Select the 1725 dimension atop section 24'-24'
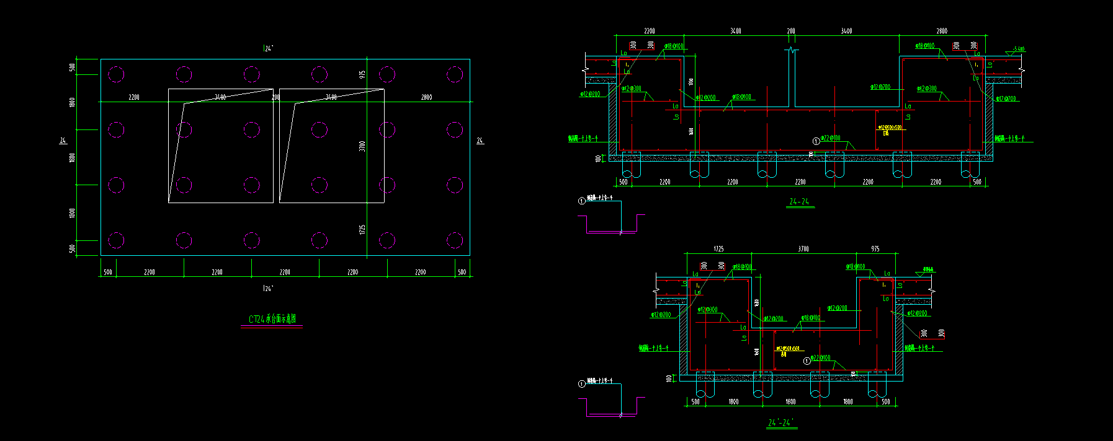Viewport: 1113px width, 441px height. (718, 249)
